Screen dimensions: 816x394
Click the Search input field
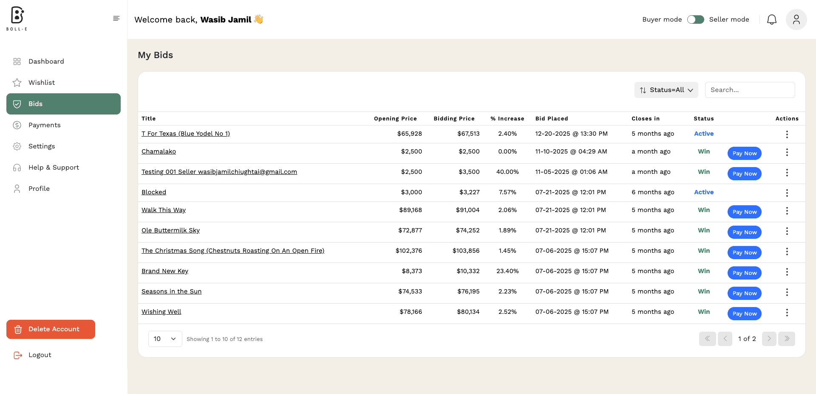coord(750,90)
